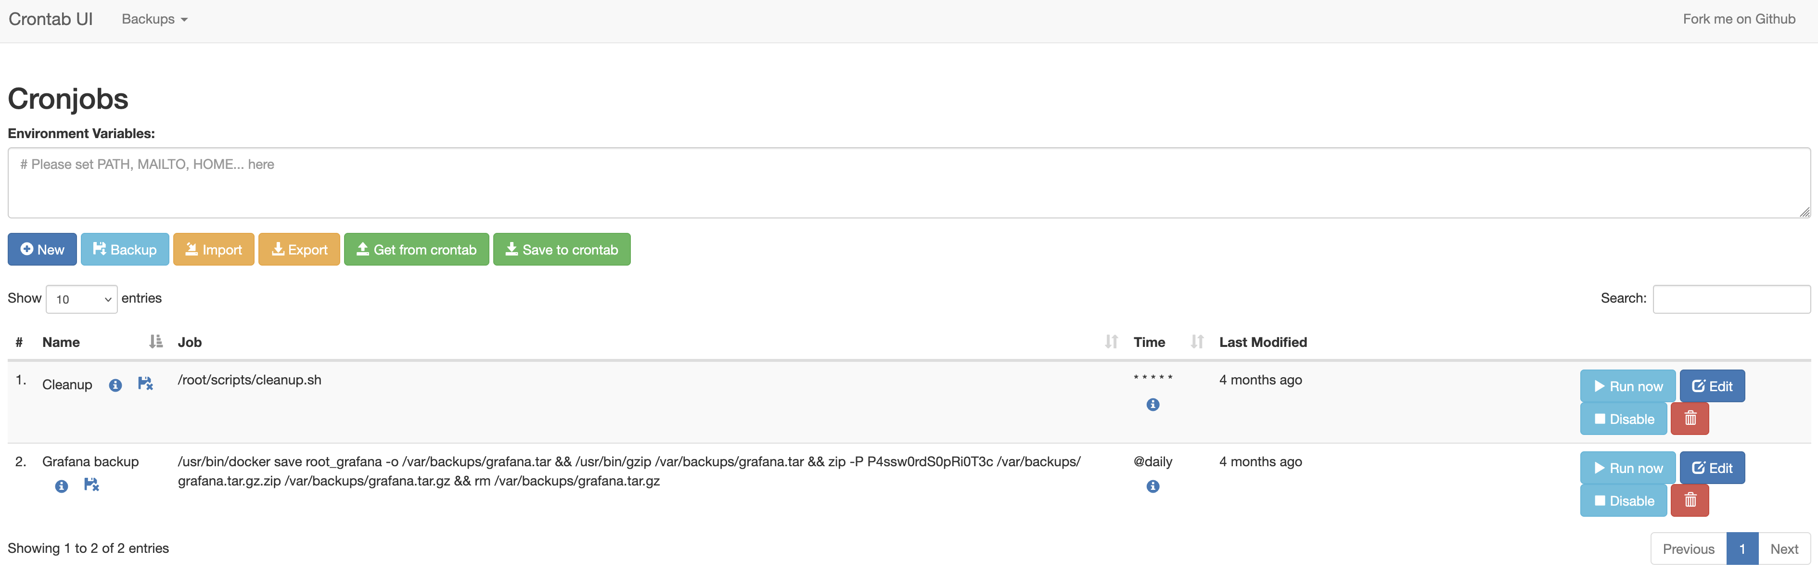Click save-x icon under Grafana backup

tap(91, 485)
